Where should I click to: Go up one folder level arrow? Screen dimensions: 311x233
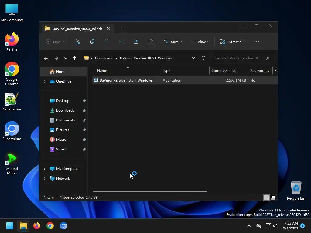click(75, 58)
